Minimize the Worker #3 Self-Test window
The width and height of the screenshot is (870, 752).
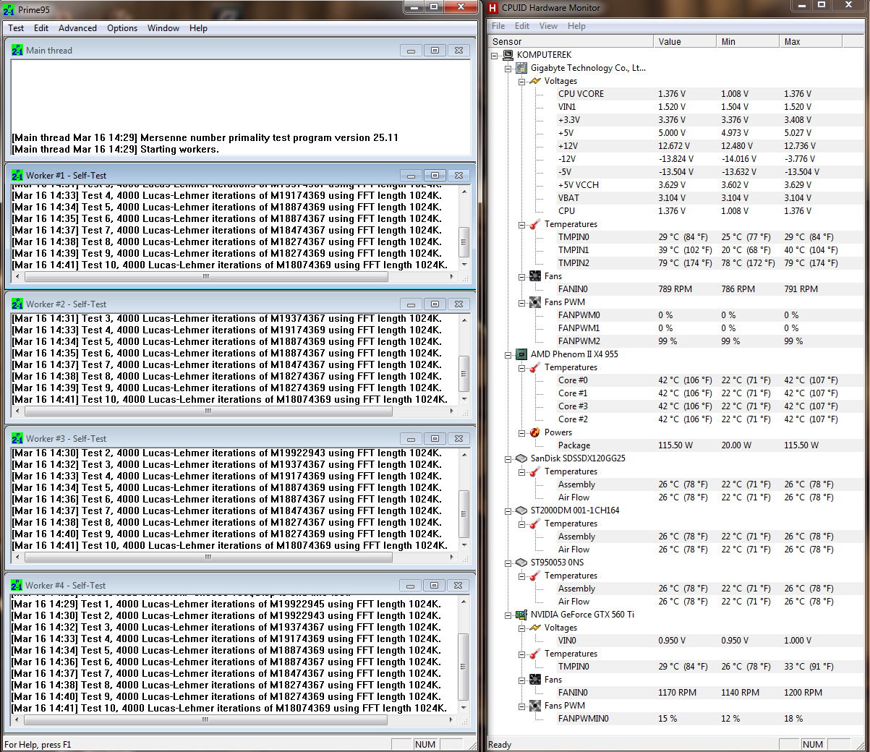point(411,439)
